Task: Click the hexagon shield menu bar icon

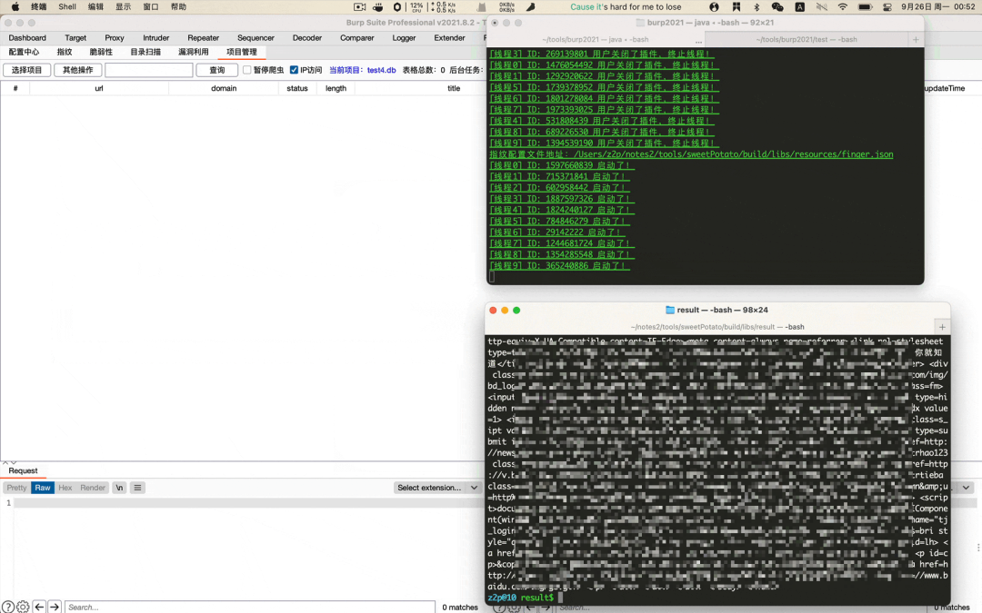Action: [397, 7]
